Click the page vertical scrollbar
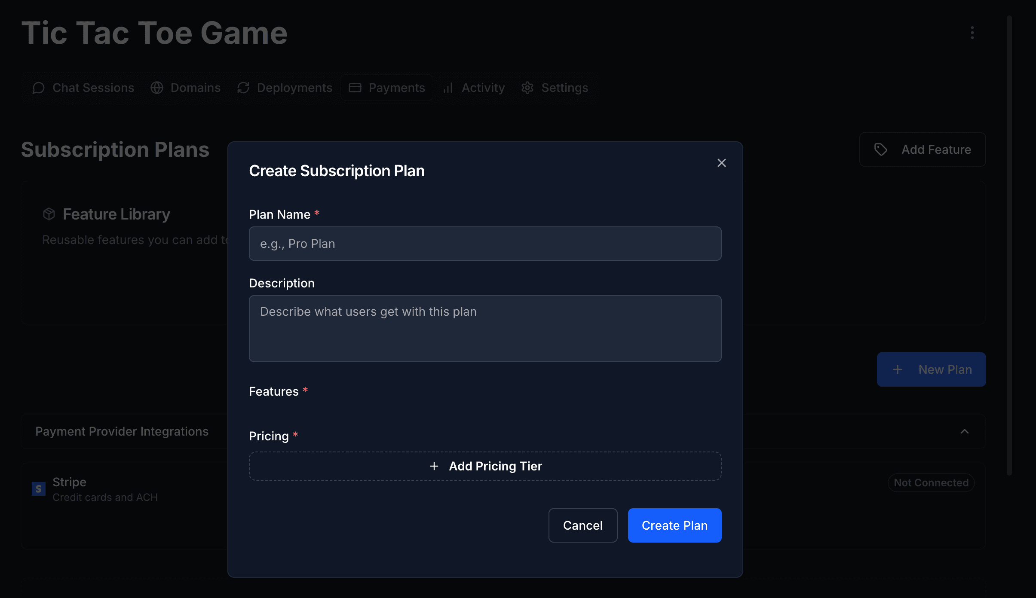The image size is (1036, 598). click(x=1009, y=245)
